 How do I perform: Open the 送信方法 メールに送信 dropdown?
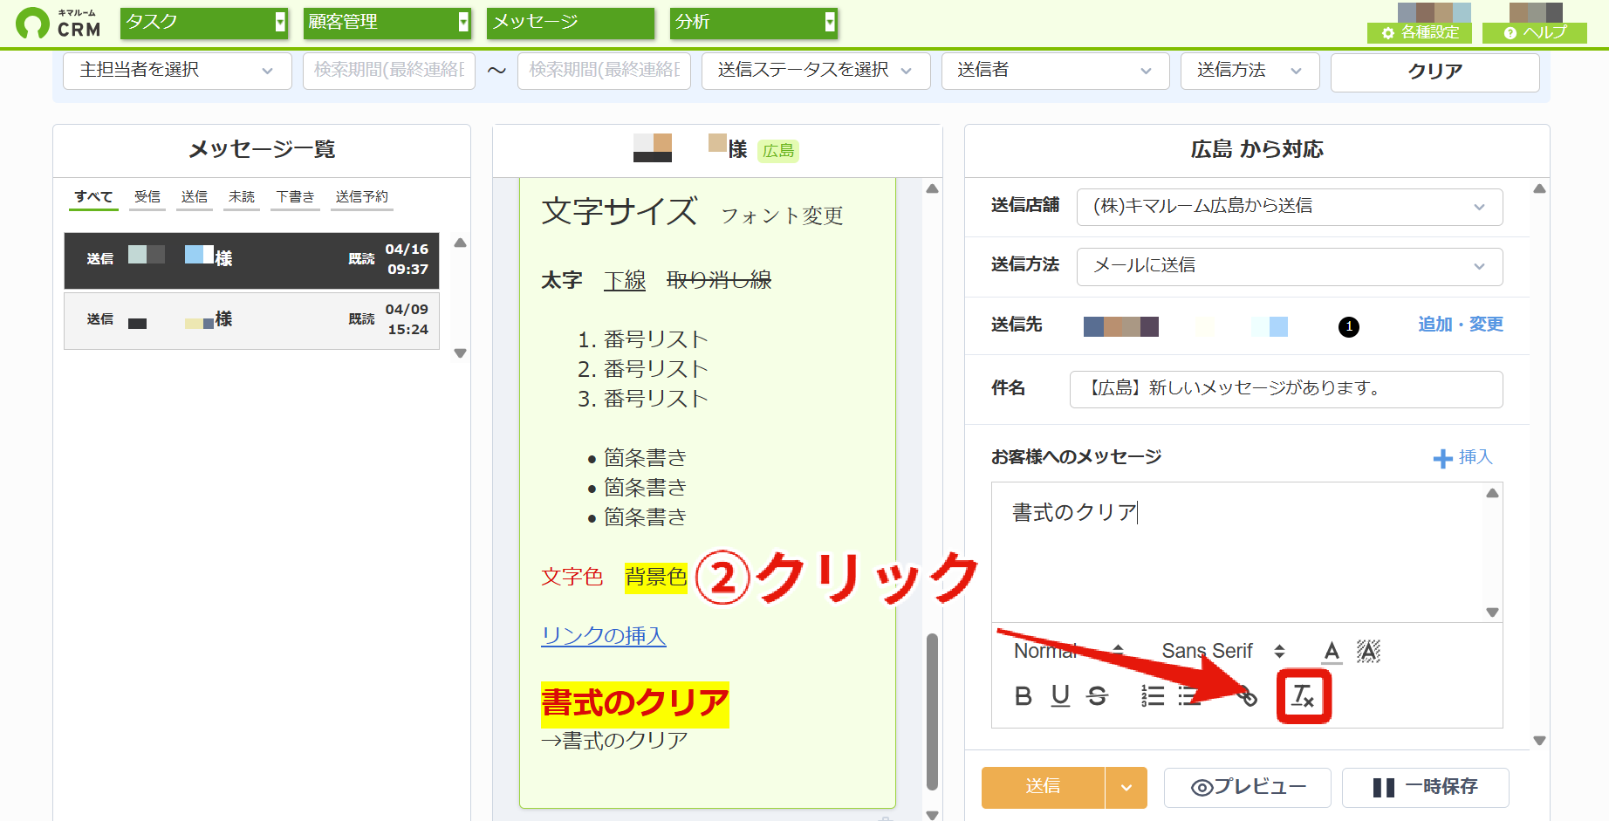point(1290,266)
